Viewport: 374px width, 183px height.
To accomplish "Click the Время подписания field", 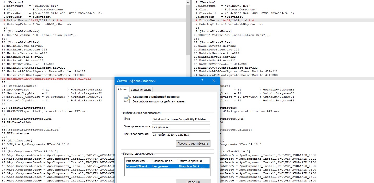I will tap(181, 135).
